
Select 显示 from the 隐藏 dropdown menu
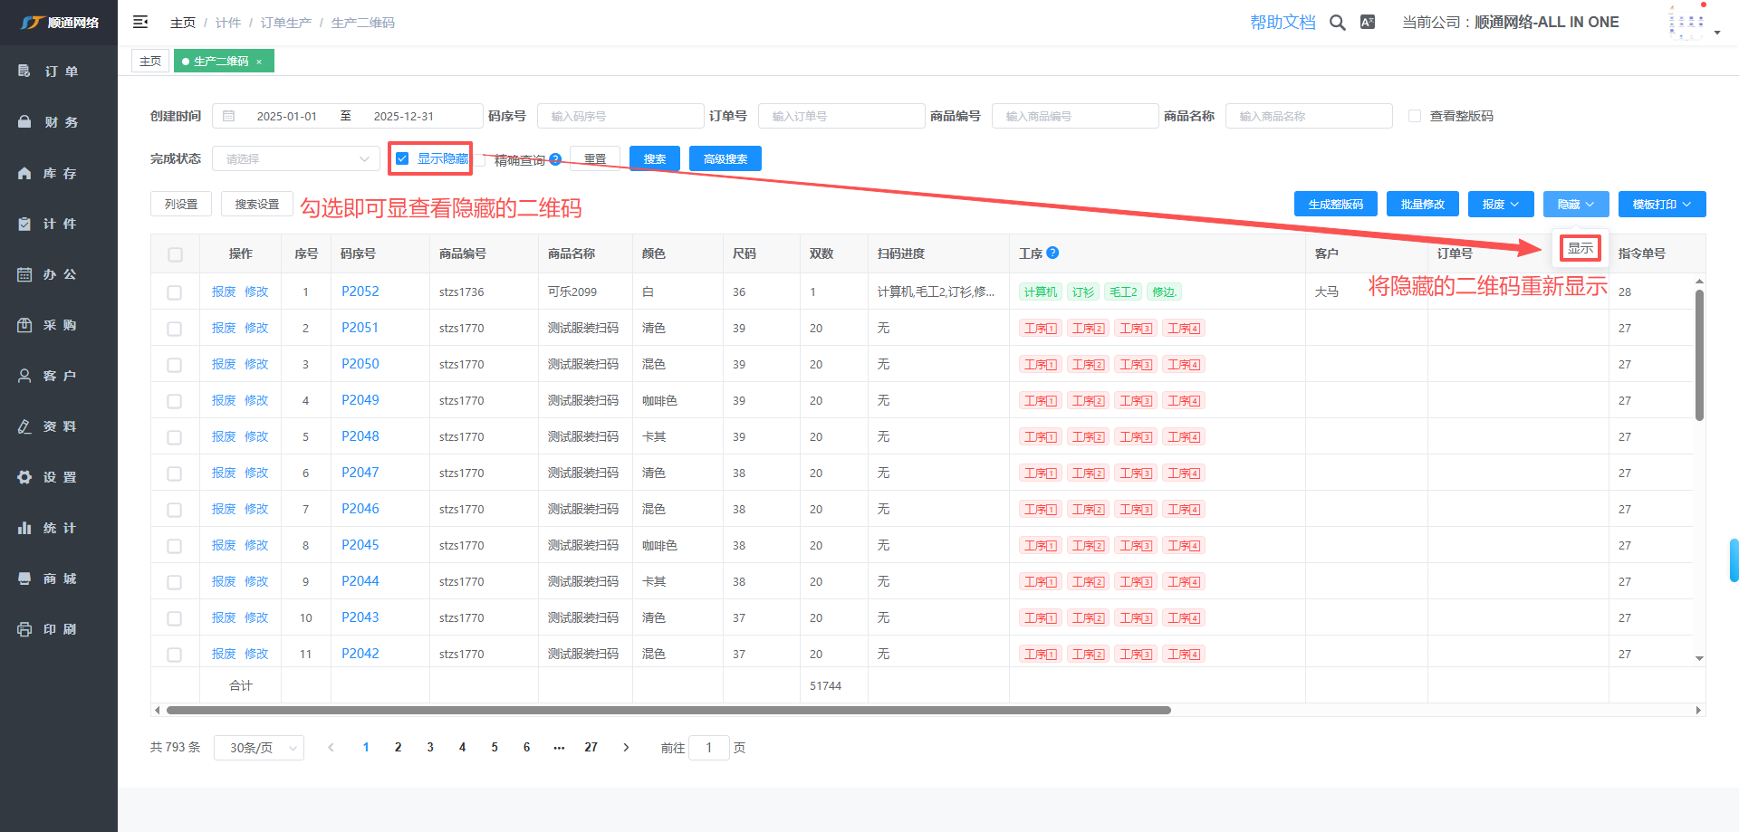pos(1580,248)
